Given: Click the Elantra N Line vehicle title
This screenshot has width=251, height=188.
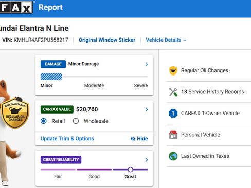Looking at the screenshot, I should point(34,28).
